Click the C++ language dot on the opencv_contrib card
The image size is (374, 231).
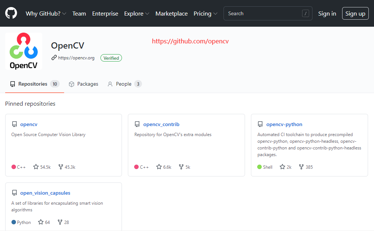click(x=136, y=167)
